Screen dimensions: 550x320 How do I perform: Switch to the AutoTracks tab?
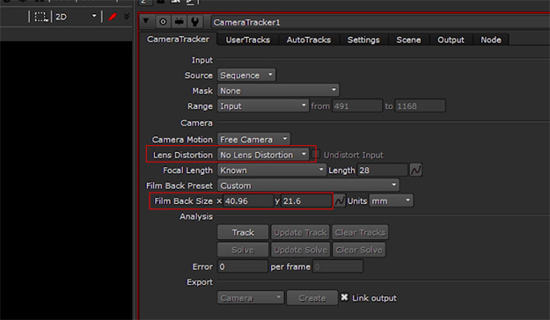click(308, 40)
